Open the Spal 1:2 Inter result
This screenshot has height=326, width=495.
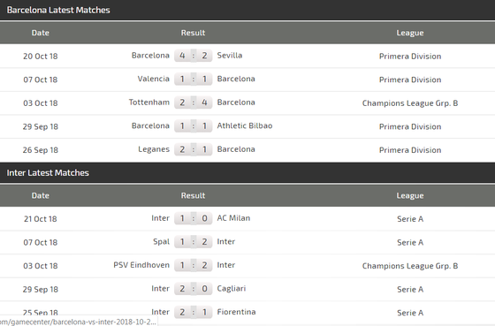[x=194, y=242]
